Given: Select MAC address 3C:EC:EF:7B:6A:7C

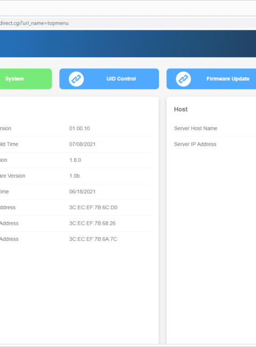Looking at the screenshot, I should 93,239.
